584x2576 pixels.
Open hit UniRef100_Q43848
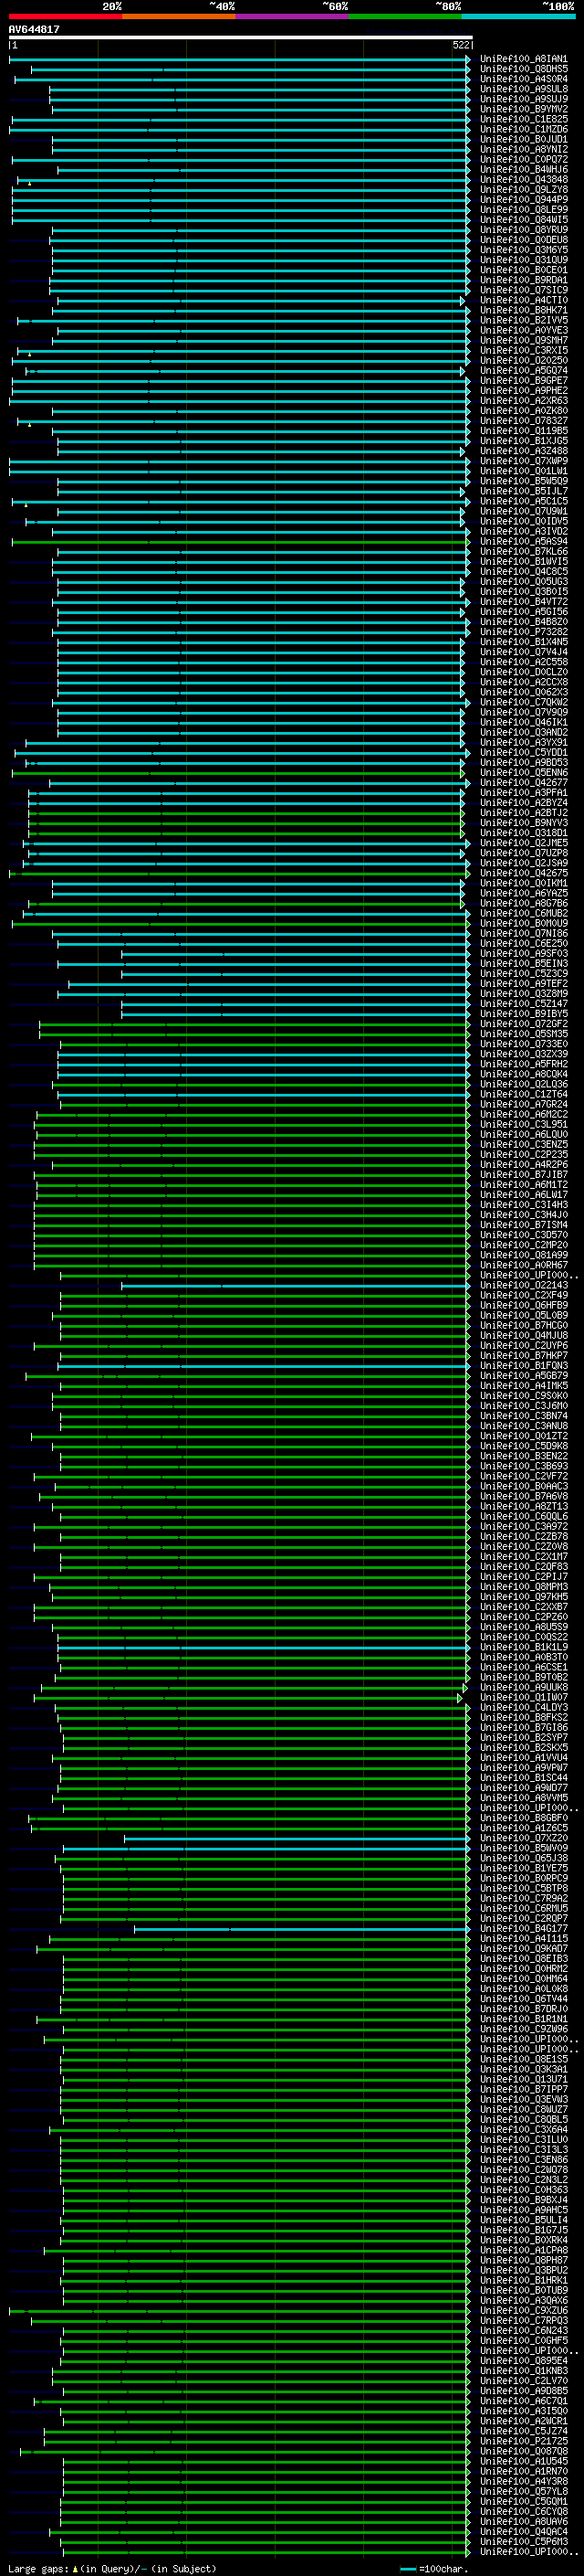coord(523,180)
